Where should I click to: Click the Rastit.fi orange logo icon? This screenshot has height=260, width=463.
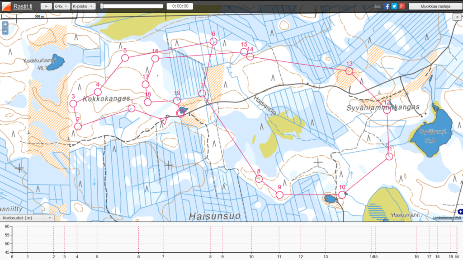pyautogui.click(x=7, y=6)
